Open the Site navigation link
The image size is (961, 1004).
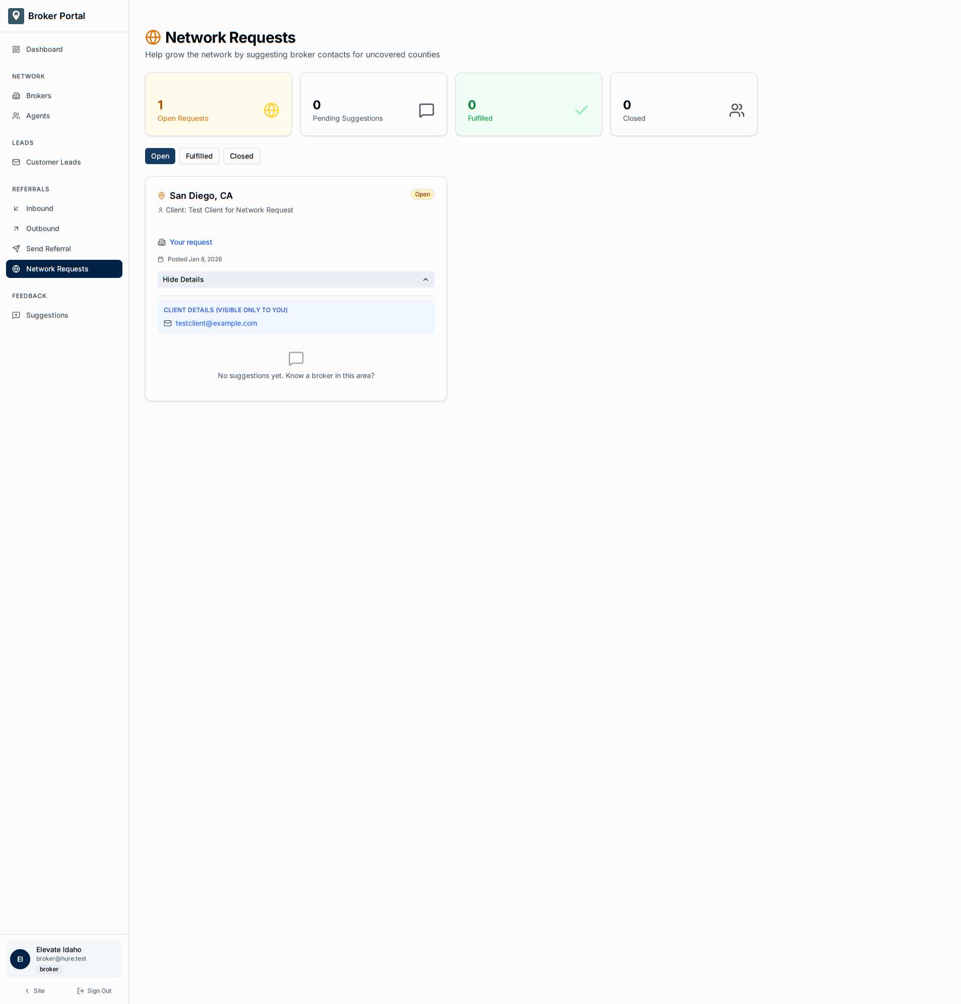click(35, 990)
